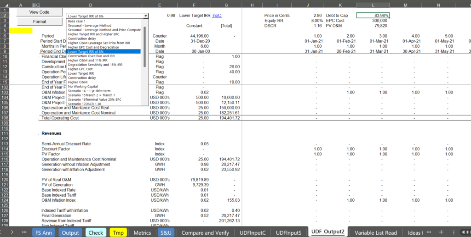This screenshot has height=237, width=471.
Task: Click DSCR value 1.16
Action: 318,26
